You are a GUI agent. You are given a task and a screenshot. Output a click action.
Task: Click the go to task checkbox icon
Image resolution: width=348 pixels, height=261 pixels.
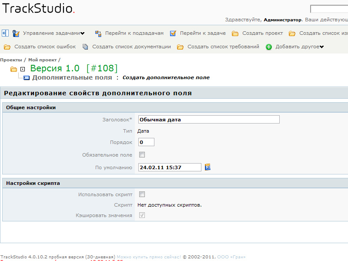173,33
